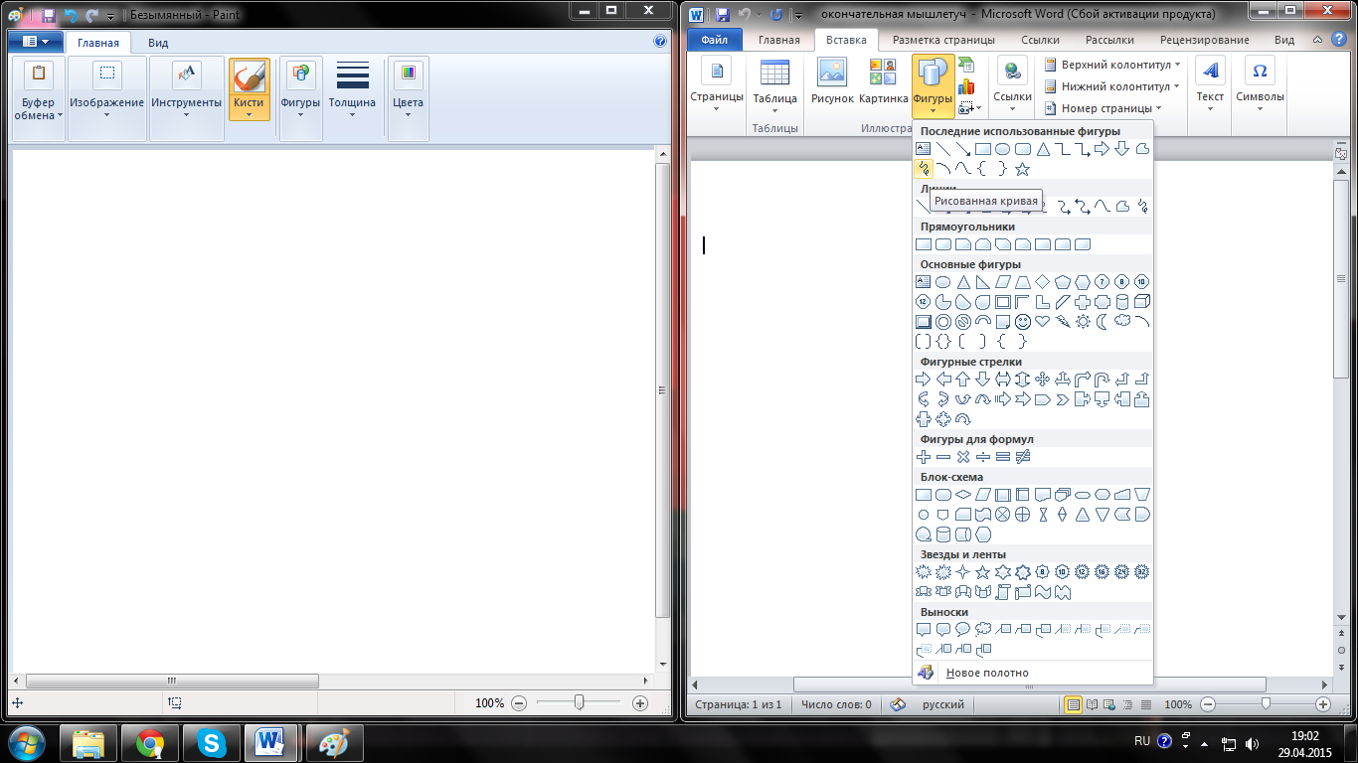Pick the heart shape in Основные фигуры
The width and height of the screenshot is (1358, 763).
click(1043, 322)
